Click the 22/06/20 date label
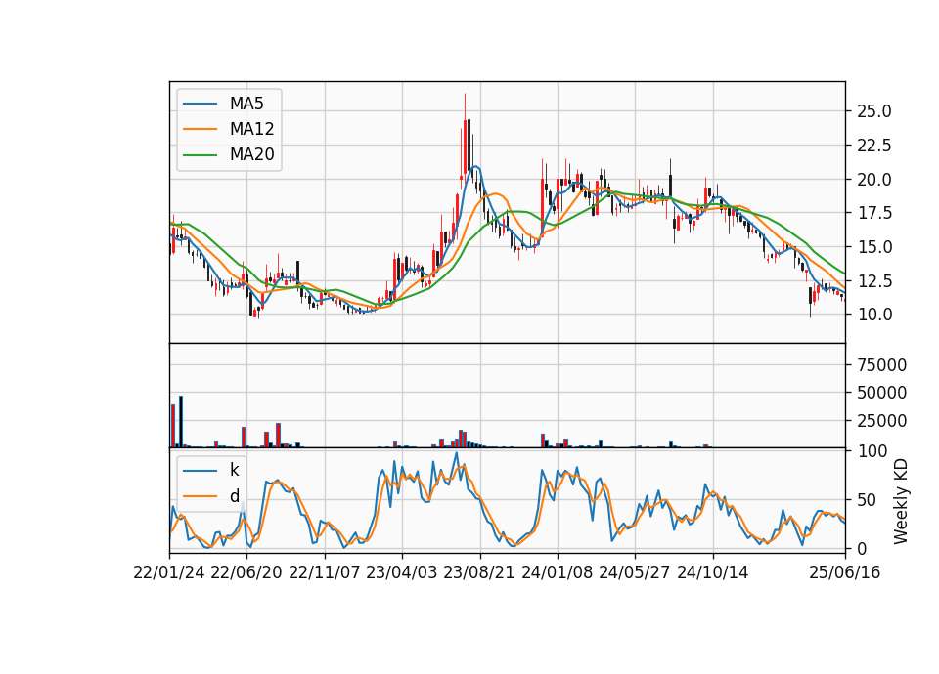The image size is (939, 674). pyautogui.click(x=246, y=573)
